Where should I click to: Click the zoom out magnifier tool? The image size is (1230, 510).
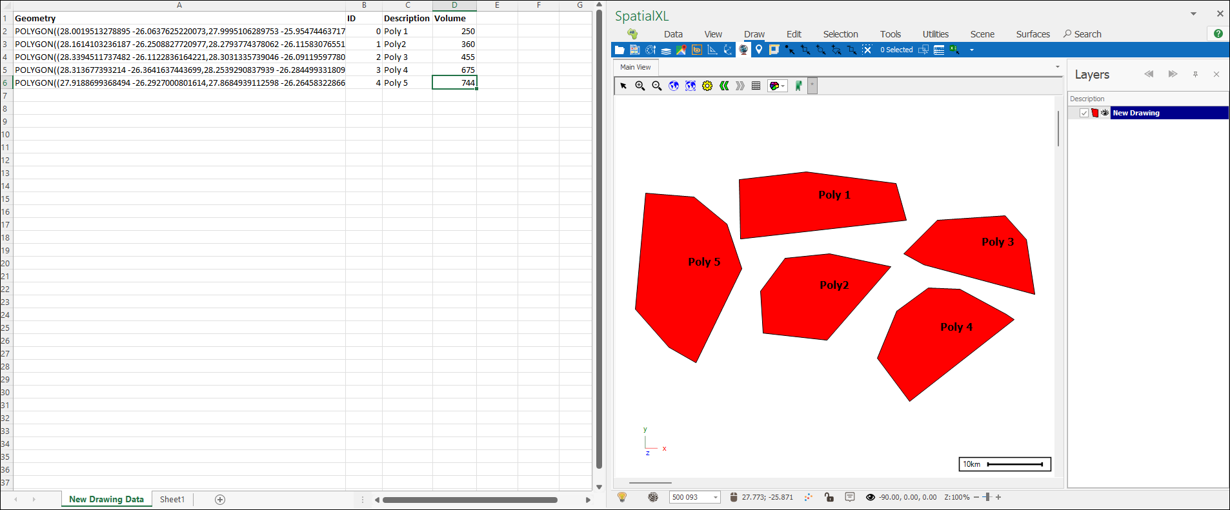coord(656,86)
